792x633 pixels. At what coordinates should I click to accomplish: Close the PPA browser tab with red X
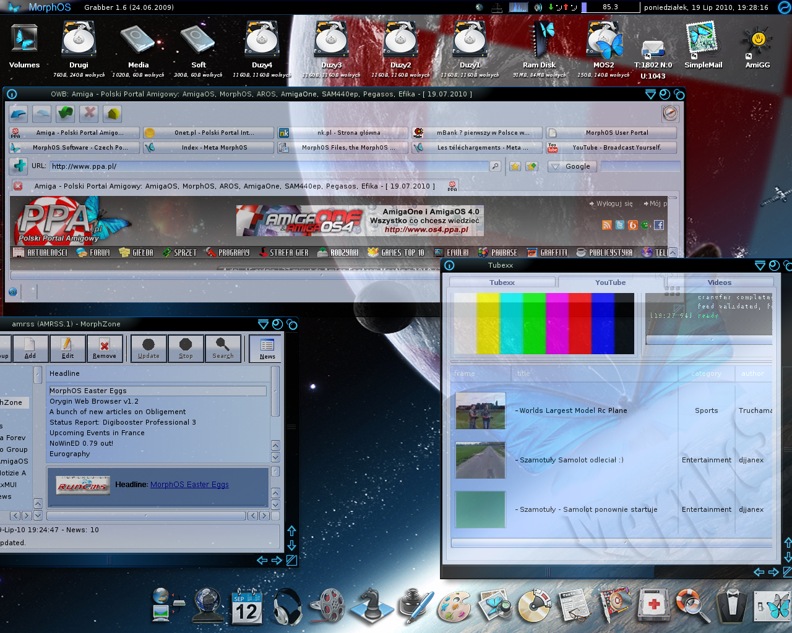[x=17, y=186]
